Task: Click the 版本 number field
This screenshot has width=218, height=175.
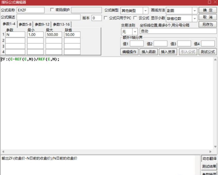Action: click(96, 18)
